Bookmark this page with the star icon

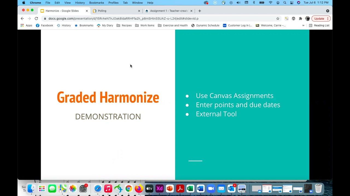[278, 19]
